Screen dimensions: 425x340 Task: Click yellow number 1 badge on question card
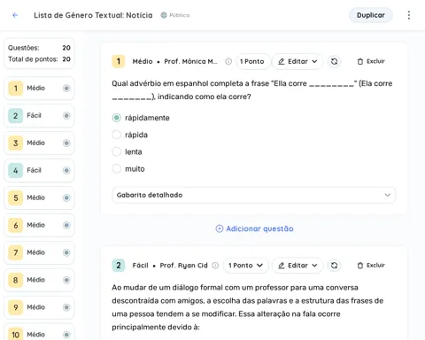[119, 61]
